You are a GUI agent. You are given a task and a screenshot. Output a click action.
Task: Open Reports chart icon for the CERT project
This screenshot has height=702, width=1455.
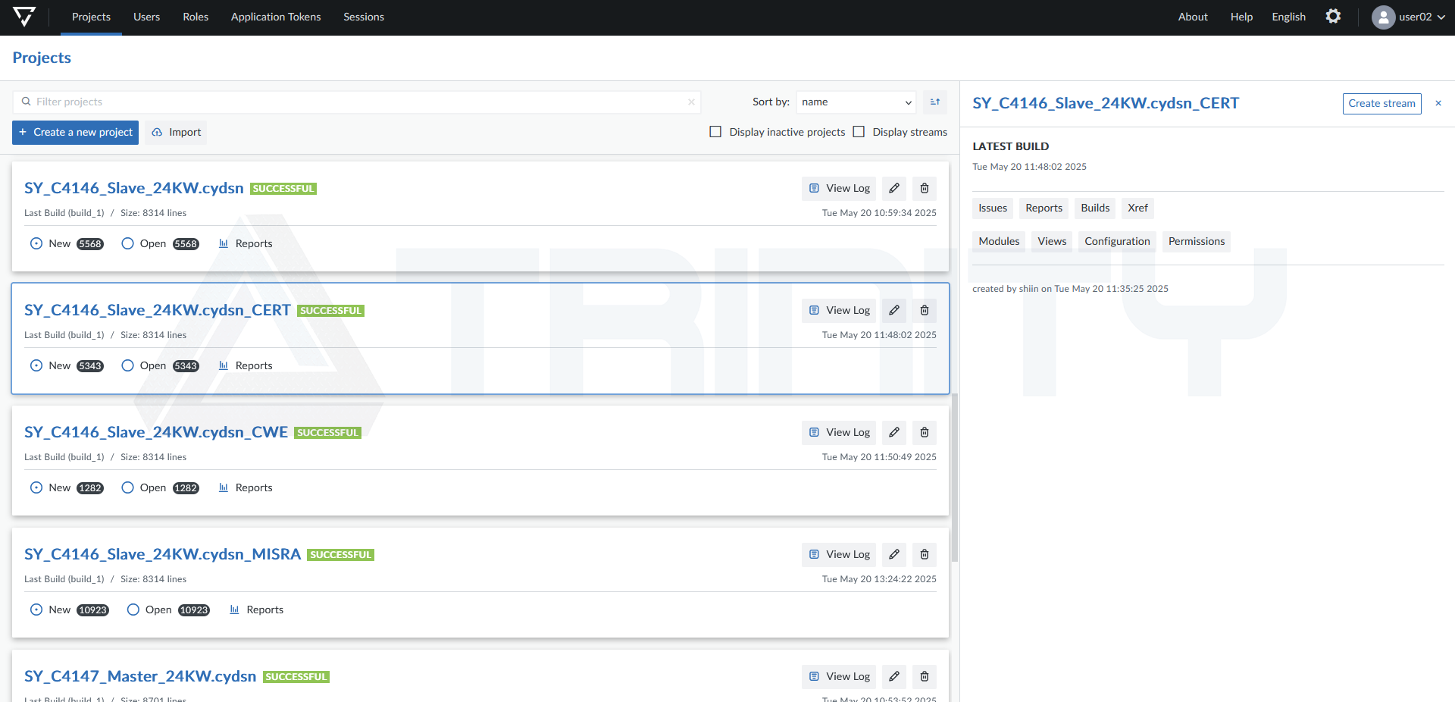click(x=224, y=365)
